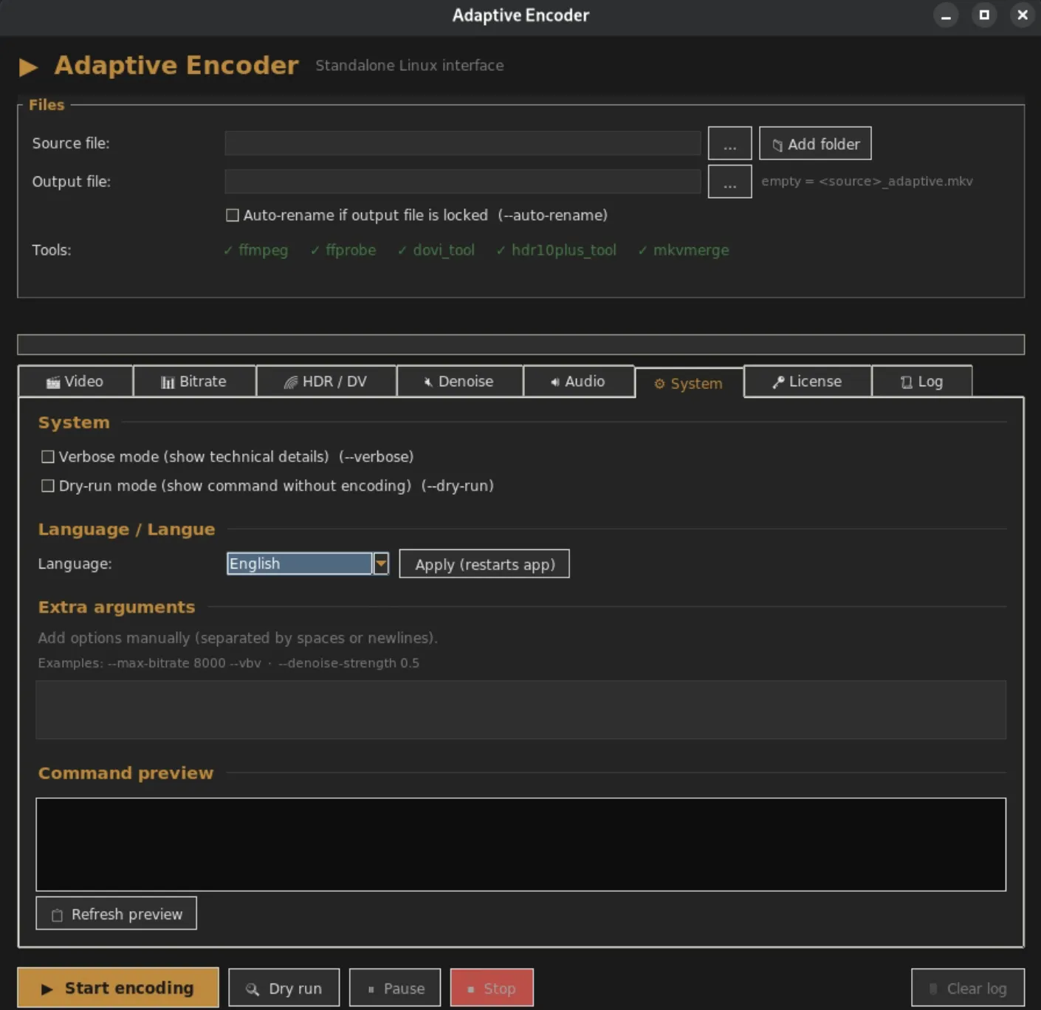
Task: Click the square icon in Pause button
Action: tap(371, 989)
